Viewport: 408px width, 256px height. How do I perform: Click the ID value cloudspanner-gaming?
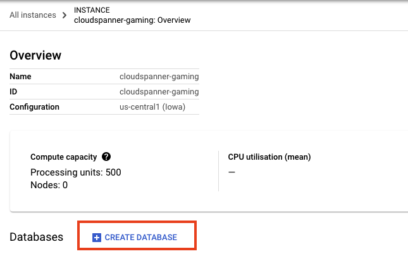tap(159, 92)
